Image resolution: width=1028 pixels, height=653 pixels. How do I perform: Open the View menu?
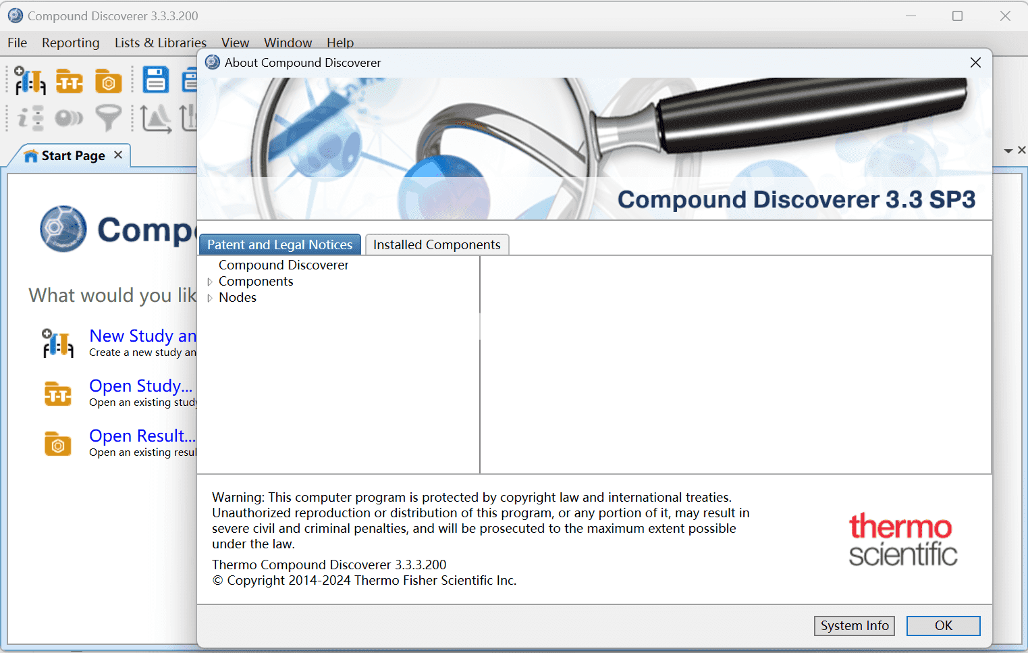click(x=236, y=43)
